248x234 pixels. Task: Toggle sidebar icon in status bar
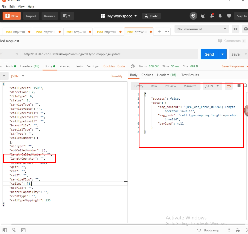pos(5,230)
